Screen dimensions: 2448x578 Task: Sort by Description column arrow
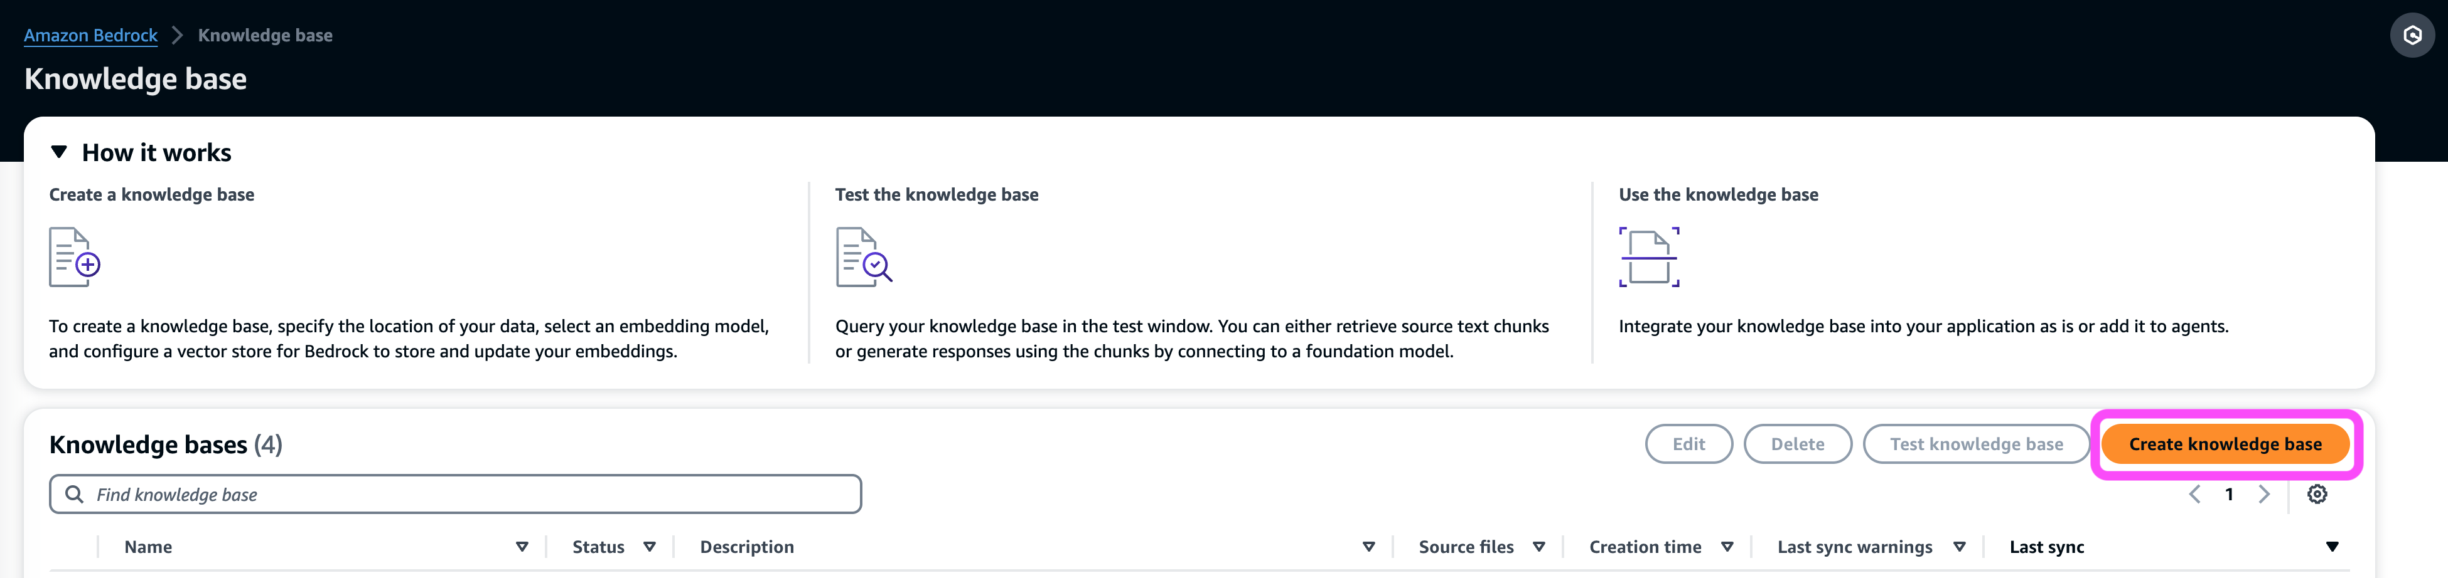(1368, 547)
